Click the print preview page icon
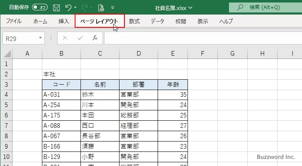 (101, 8)
